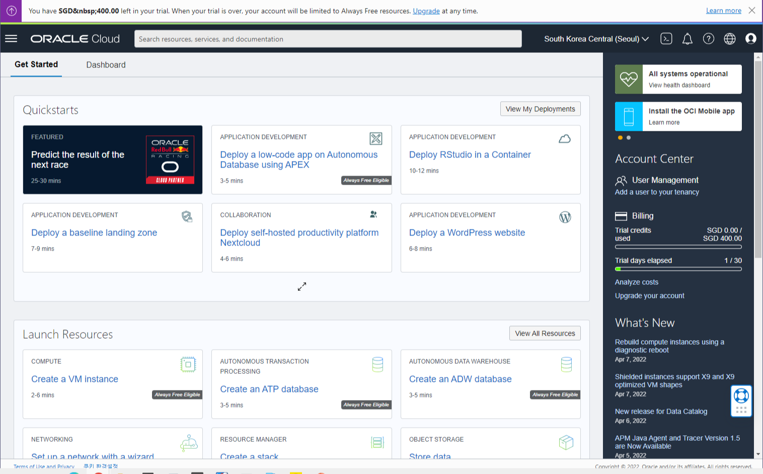Click the landing zone shield icon
Screen dimensions: 763x474
(187, 216)
